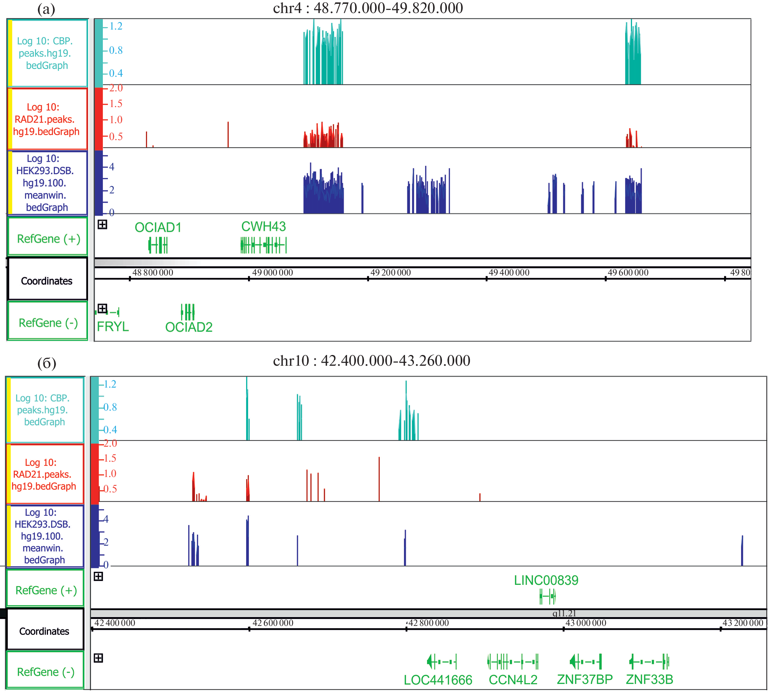Click the LINC00839 gene glyph
This screenshot has height=695, width=771.
[547, 596]
